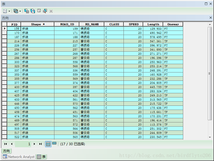Click Length cell 215.722
The width and height of the screenshot is (214, 161).
[153, 104]
